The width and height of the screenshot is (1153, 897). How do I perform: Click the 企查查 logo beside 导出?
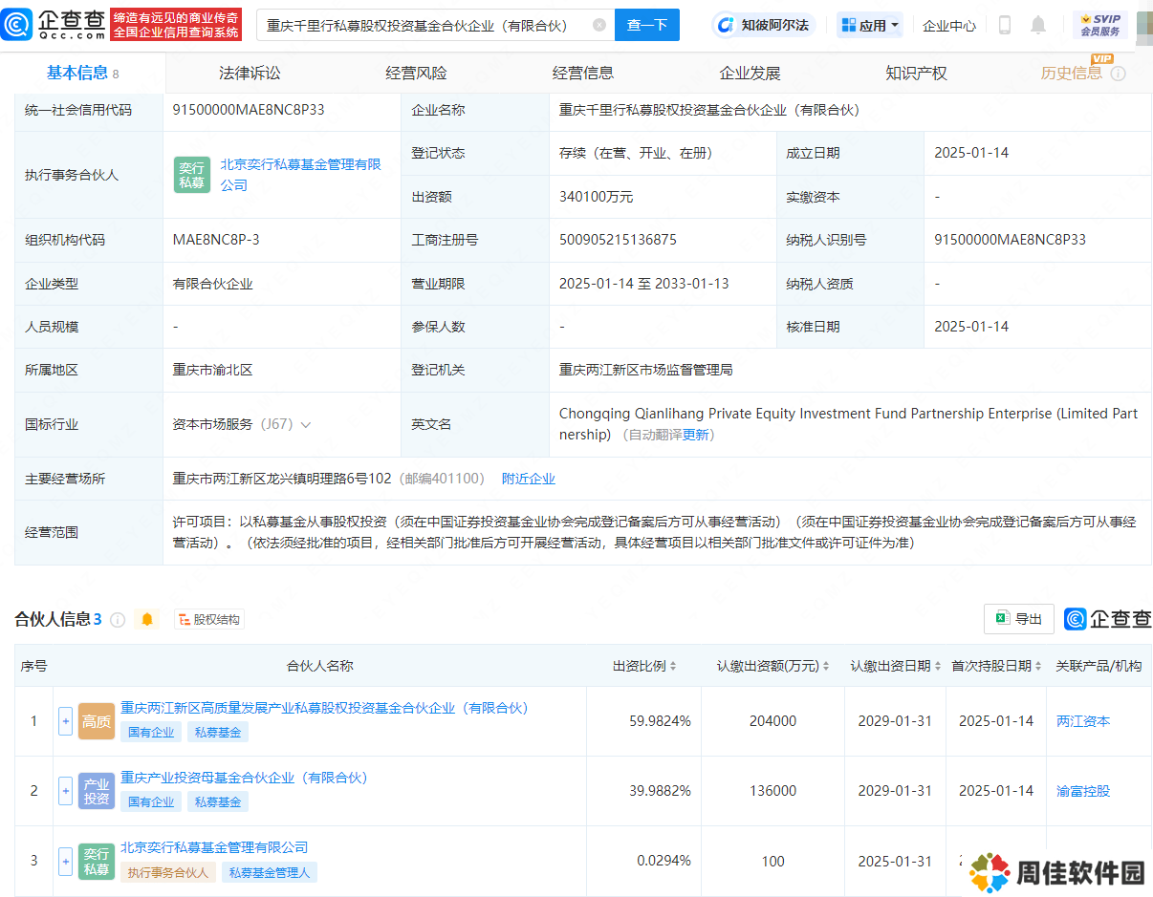point(1108,619)
